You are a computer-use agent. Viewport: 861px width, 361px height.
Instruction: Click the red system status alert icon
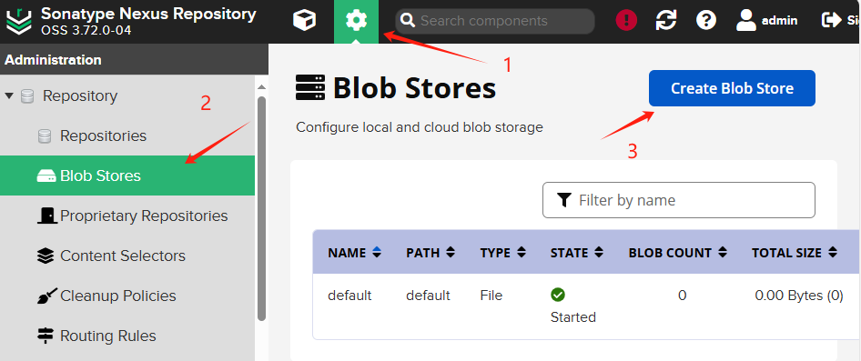[x=626, y=21]
